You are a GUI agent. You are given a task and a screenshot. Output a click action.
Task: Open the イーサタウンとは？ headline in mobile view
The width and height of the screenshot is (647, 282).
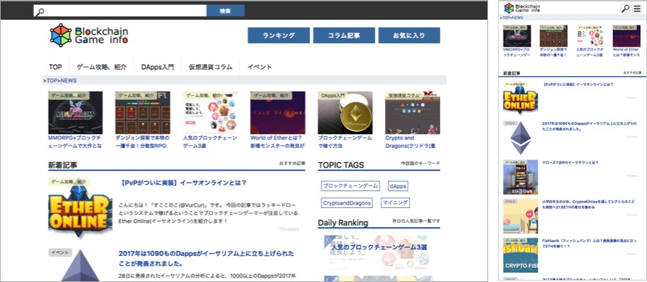[570, 163]
